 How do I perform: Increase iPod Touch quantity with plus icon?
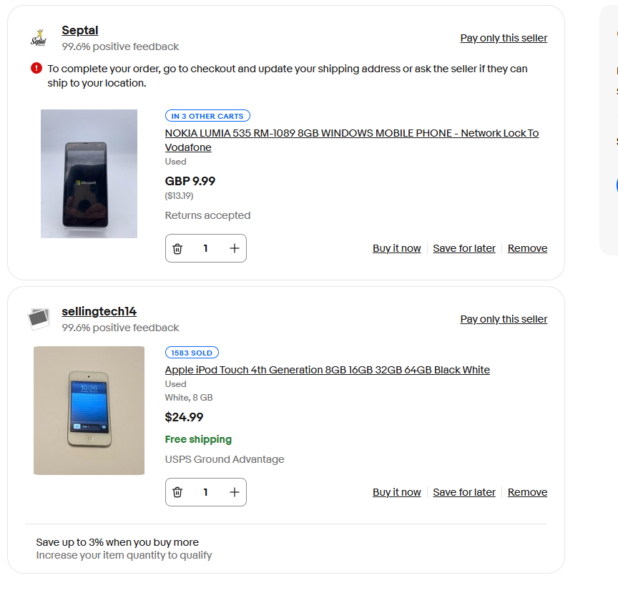click(x=234, y=492)
